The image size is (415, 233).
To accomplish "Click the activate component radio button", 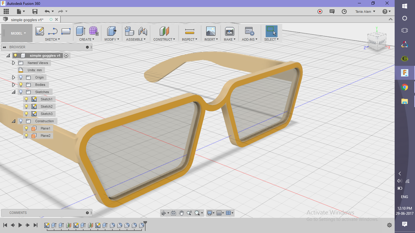I will coord(66,56).
